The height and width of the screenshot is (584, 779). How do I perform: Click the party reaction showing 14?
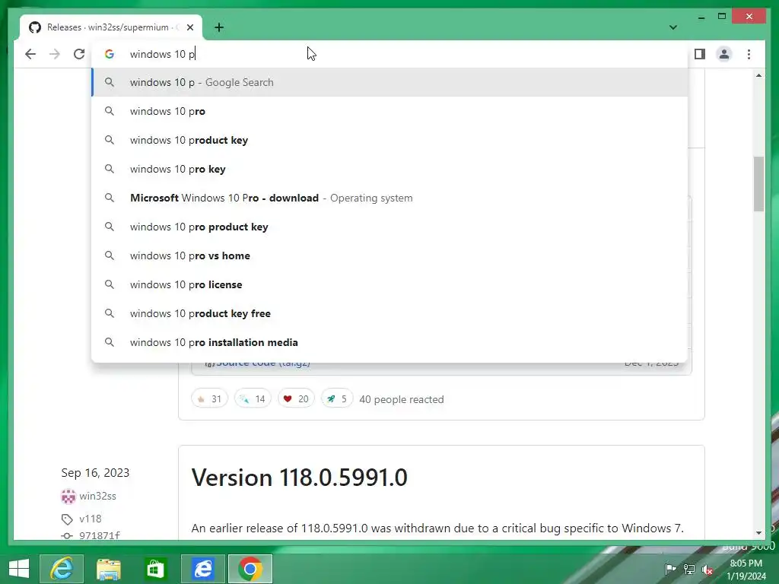coord(253,398)
